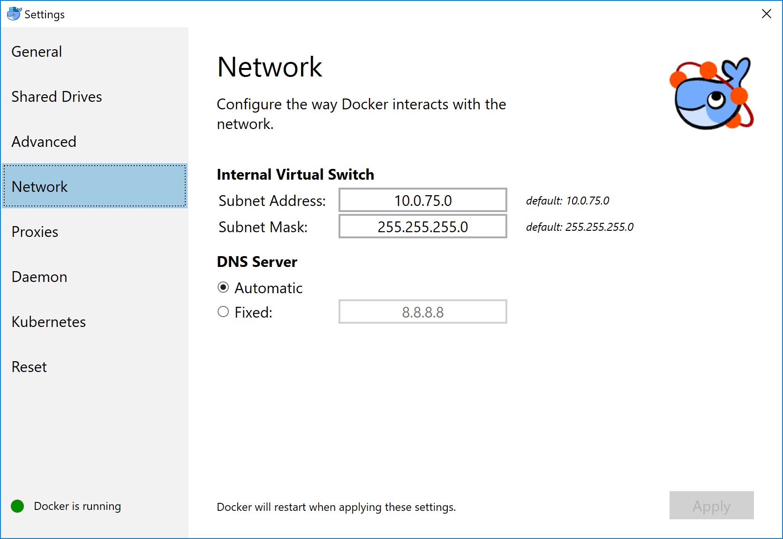This screenshot has height=539, width=783.
Task: Click the Docker is running label
Action: [77, 506]
